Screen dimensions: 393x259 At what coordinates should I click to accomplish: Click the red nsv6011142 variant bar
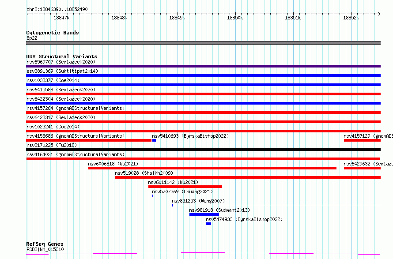tap(185, 187)
